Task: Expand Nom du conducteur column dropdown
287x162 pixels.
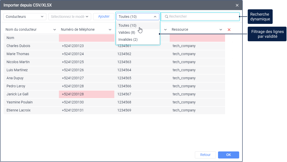Action: click(55, 30)
